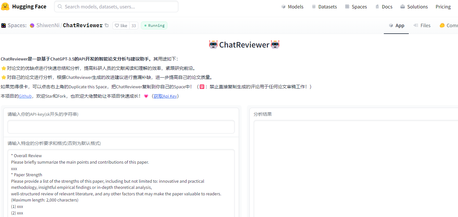The image size is (458, 217).
Task: Switch to the Files tab
Action: pyautogui.click(x=422, y=26)
